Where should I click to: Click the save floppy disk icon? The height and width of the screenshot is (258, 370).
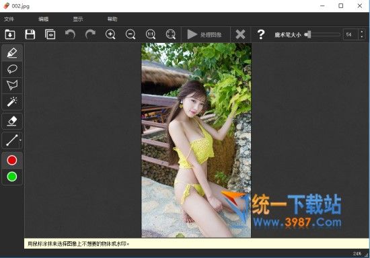click(x=30, y=34)
